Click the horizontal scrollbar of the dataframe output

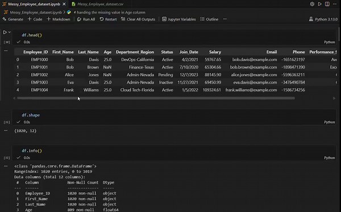pos(156,98)
